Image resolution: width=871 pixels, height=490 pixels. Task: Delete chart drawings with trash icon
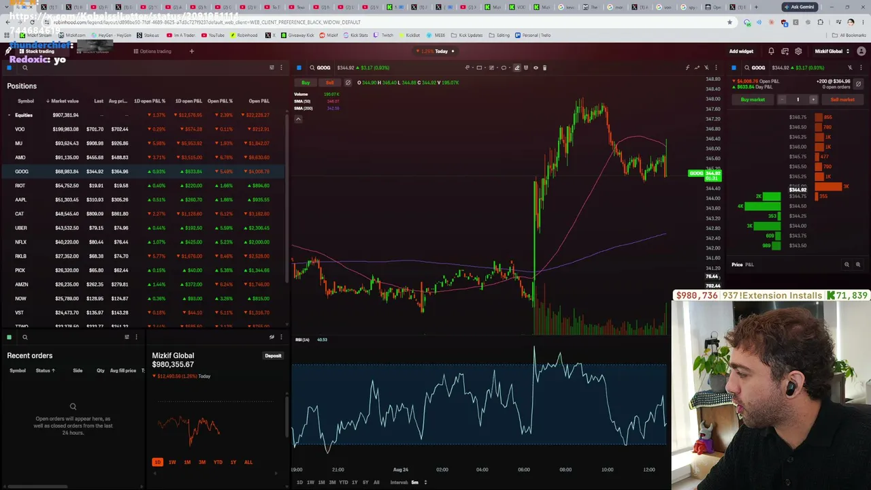544,67
